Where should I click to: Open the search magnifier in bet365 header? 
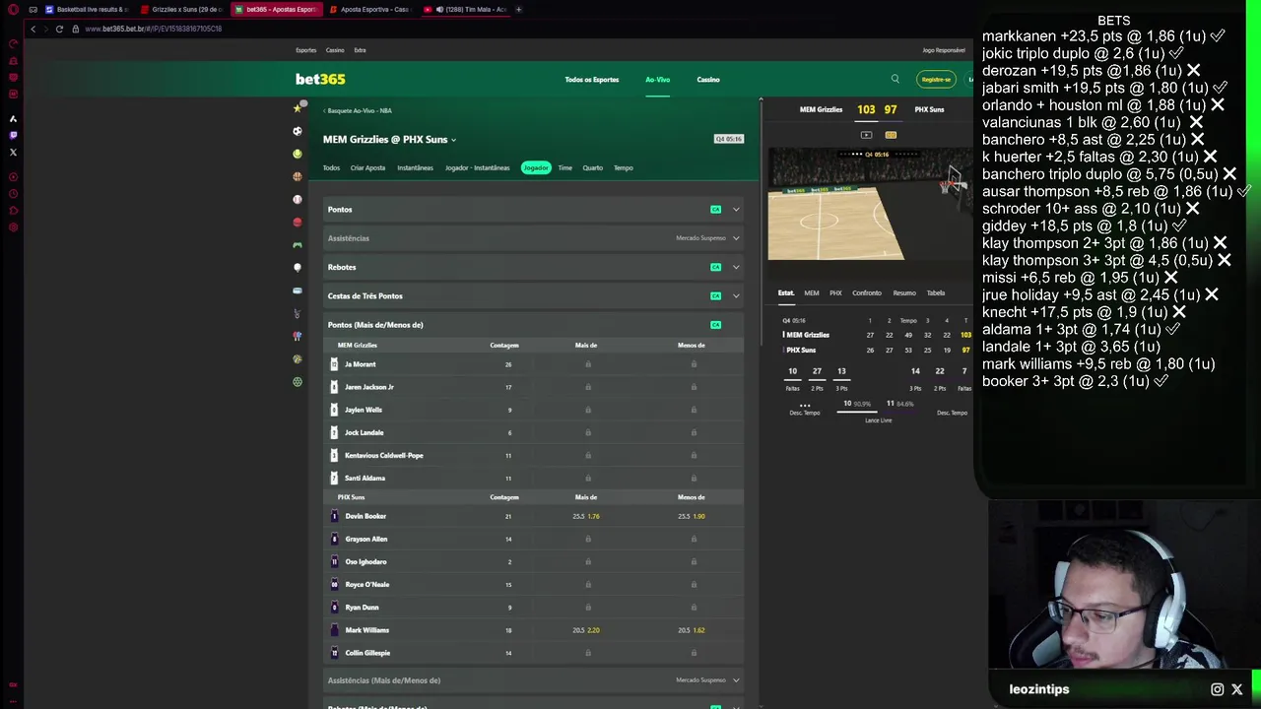(x=895, y=79)
